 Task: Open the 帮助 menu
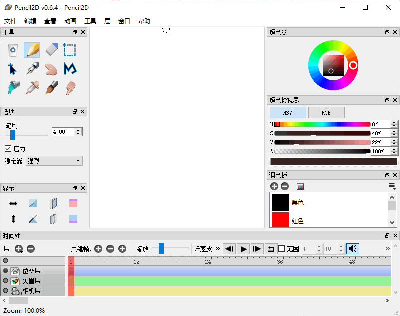click(144, 21)
